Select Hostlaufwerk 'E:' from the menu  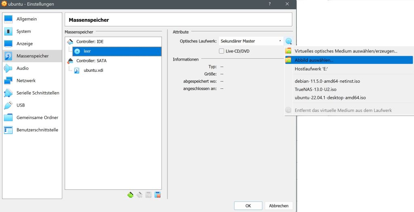[349, 69]
